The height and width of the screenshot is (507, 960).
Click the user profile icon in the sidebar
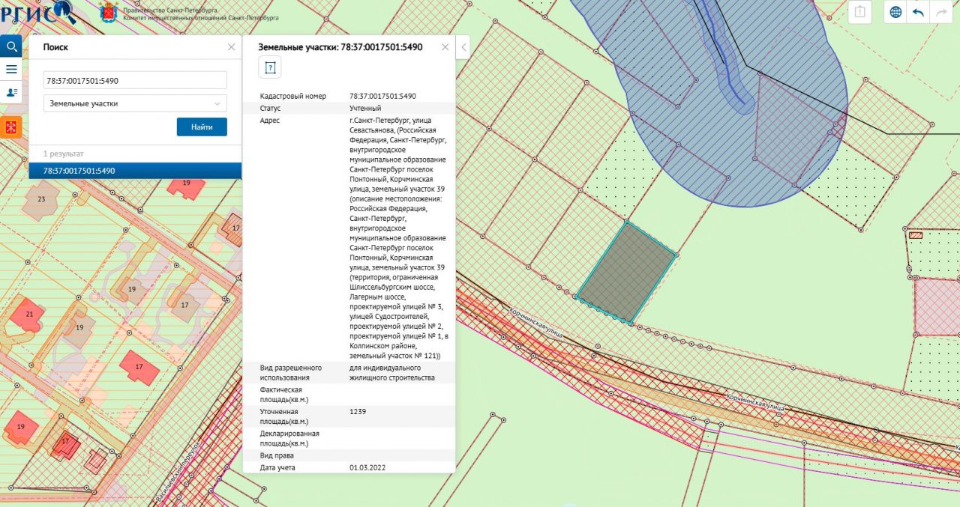11,92
